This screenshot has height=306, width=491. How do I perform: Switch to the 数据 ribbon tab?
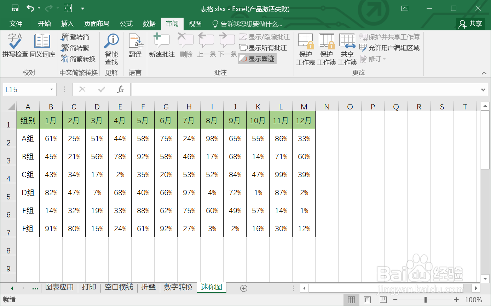pos(149,24)
